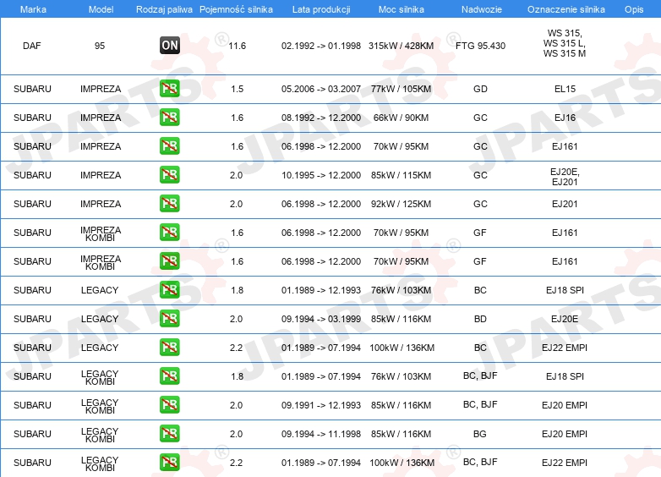The width and height of the screenshot is (661, 477).
Task: Click the ON diesel fuel icon in DAF row
Action: [170, 46]
